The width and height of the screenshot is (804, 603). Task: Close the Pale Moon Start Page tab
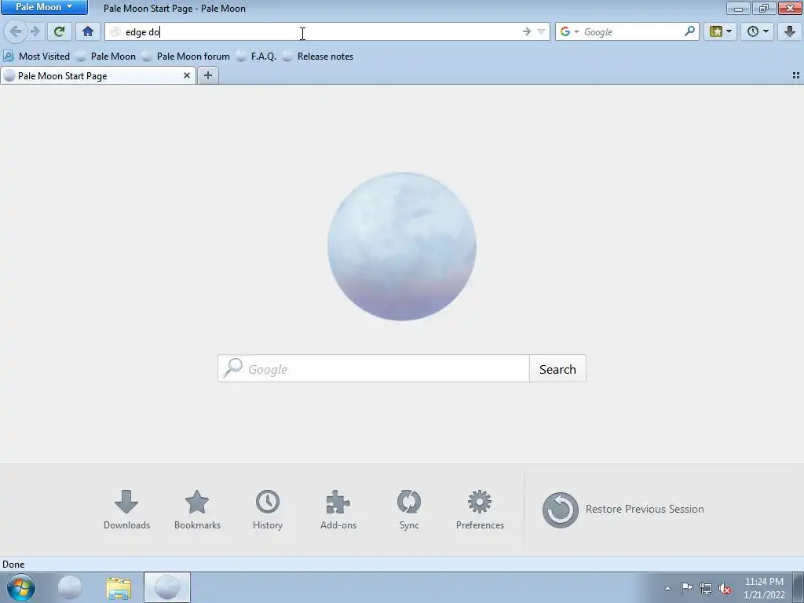coord(187,76)
